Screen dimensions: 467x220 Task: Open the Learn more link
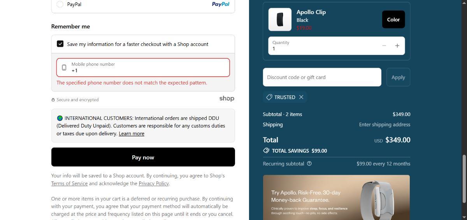point(132,134)
